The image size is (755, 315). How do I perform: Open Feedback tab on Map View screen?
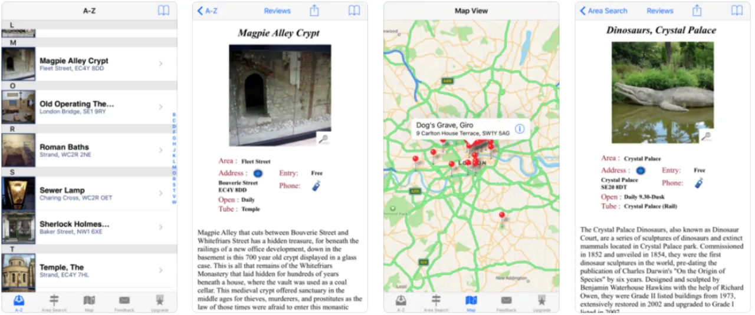click(x=506, y=303)
